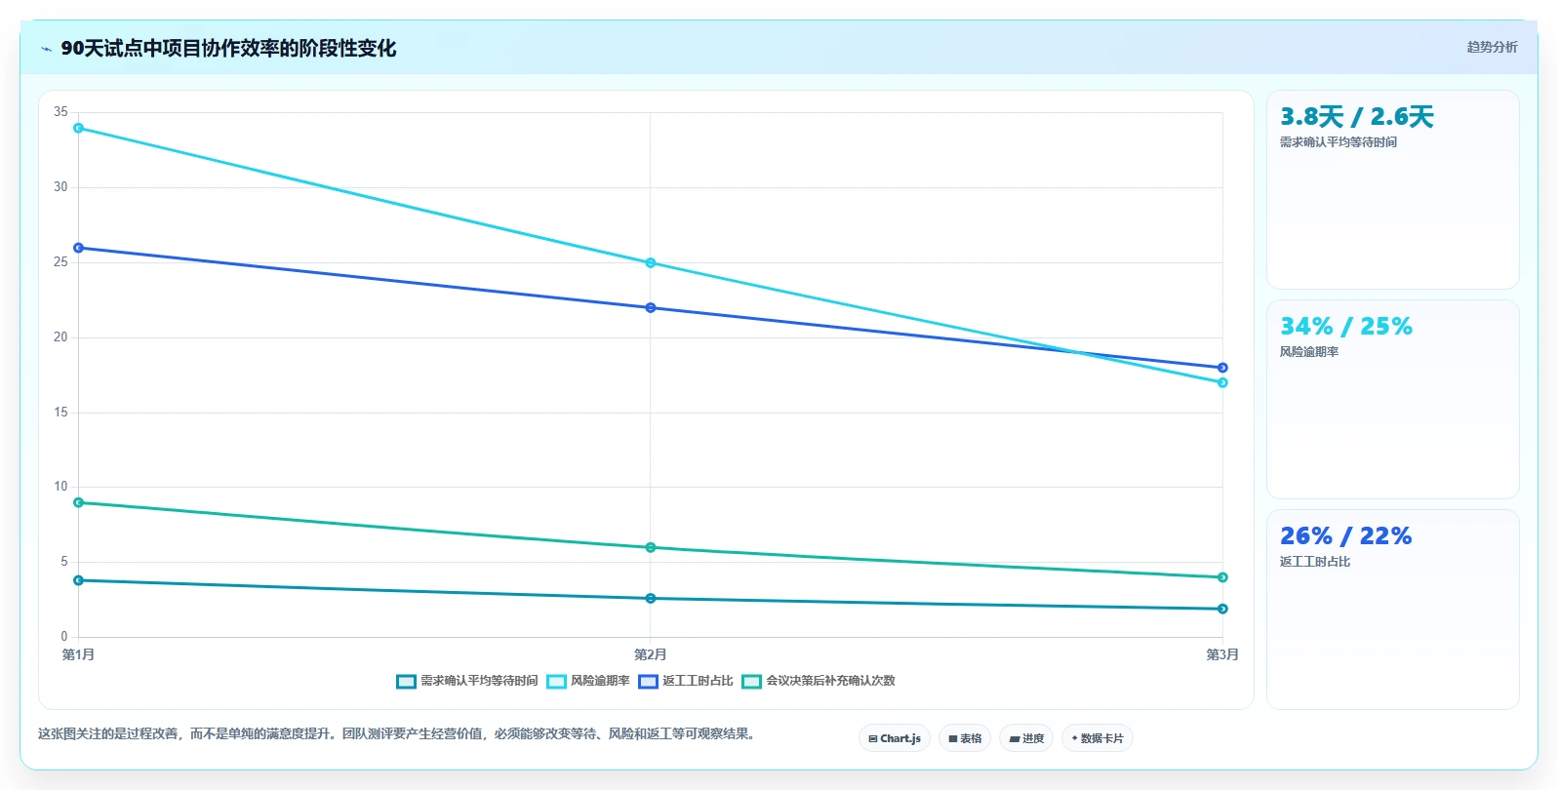The width and height of the screenshot is (1558, 790).
Task: Toggle the 返工工时占比 legend swatch
Action: click(648, 681)
